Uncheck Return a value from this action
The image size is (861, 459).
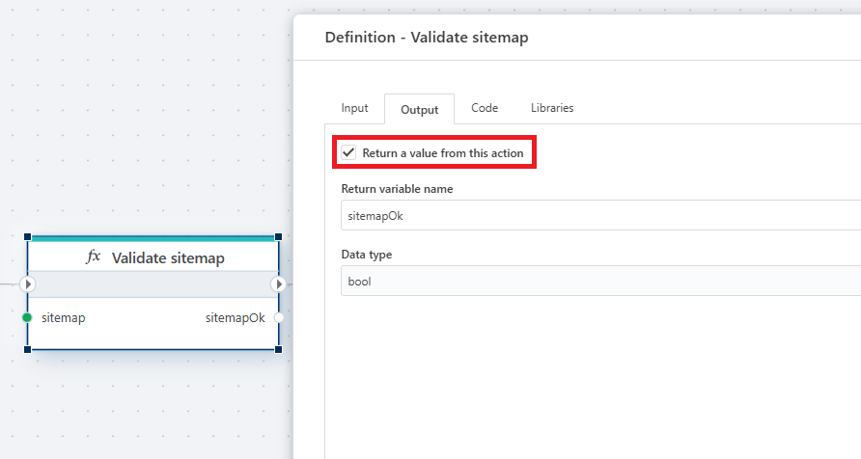tap(349, 153)
